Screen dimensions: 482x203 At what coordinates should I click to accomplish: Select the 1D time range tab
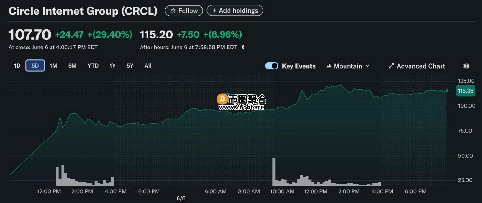point(17,66)
